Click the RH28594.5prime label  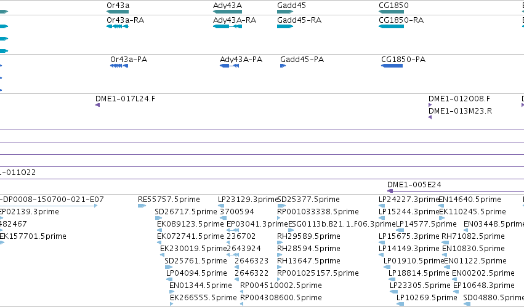click(x=308, y=249)
